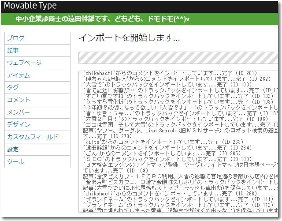The height and width of the screenshot is (221, 282).
Task: Open the タグ sidebar item
Action: 37,87
